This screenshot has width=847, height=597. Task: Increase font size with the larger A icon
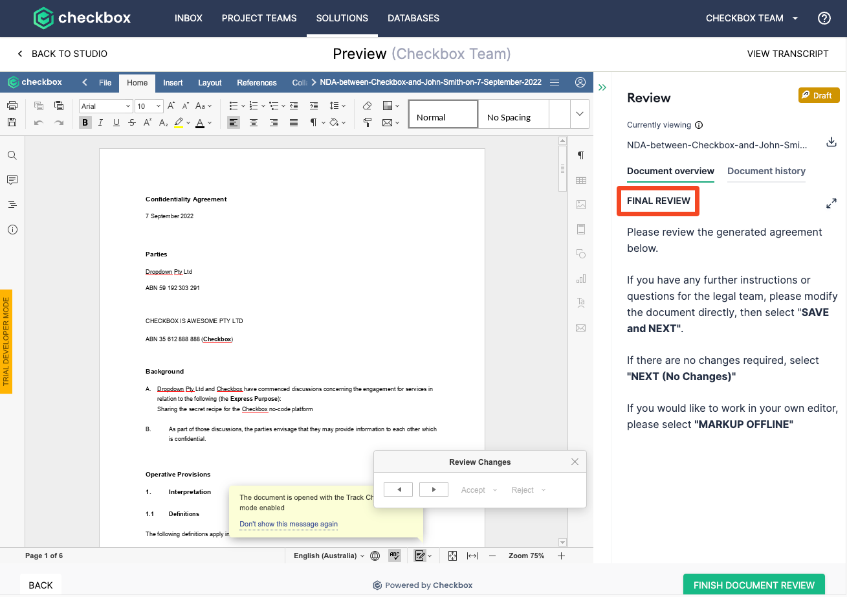click(x=171, y=106)
